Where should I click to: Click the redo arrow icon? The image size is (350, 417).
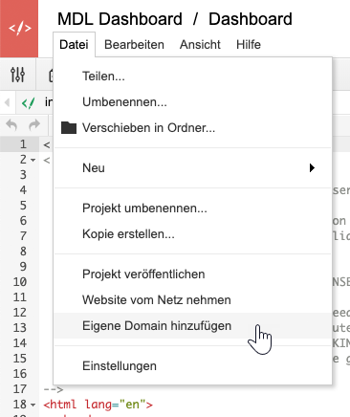(x=34, y=124)
